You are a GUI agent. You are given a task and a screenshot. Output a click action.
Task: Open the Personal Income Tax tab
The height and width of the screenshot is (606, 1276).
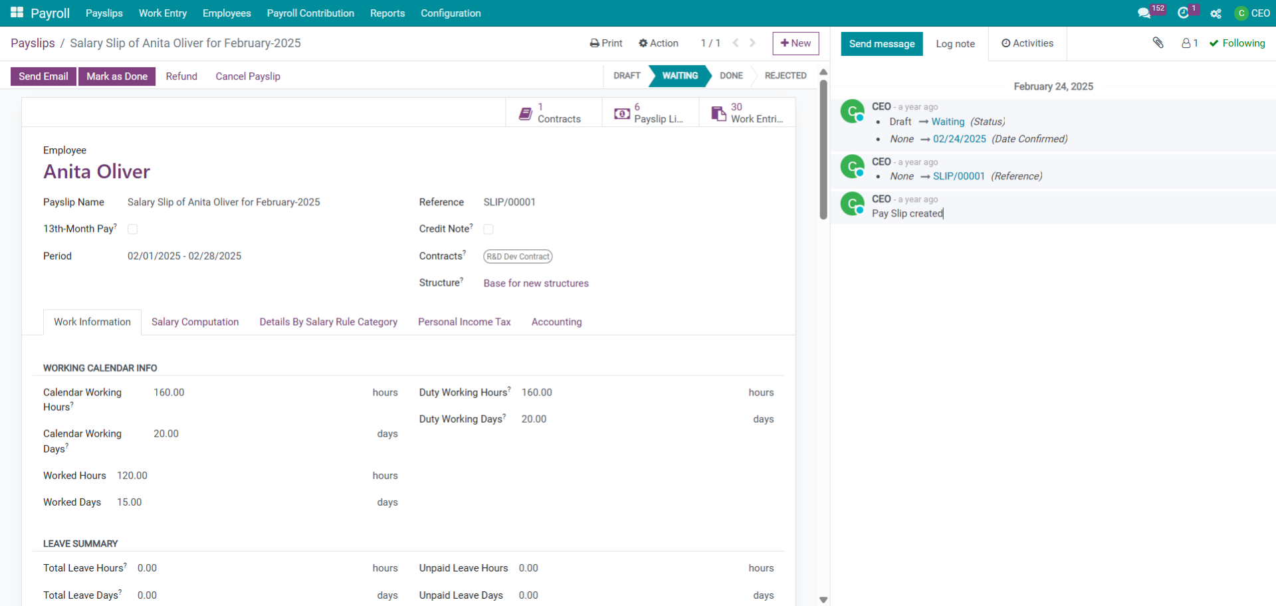pyautogui.click(x=464, y=322)
